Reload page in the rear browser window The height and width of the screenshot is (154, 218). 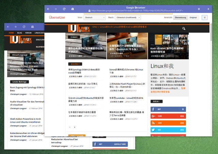24,27
